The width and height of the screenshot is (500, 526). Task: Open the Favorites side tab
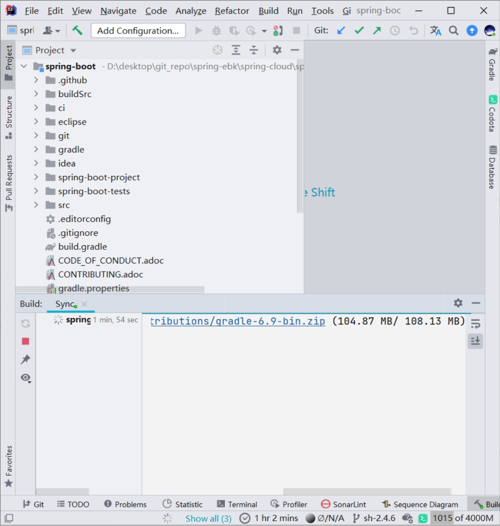pyautogui.click(x=9, y=466)
